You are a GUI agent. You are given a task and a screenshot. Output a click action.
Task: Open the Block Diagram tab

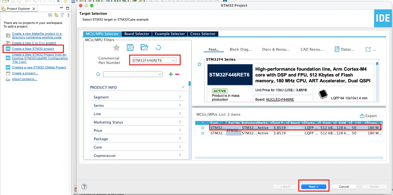pos(240,49)
